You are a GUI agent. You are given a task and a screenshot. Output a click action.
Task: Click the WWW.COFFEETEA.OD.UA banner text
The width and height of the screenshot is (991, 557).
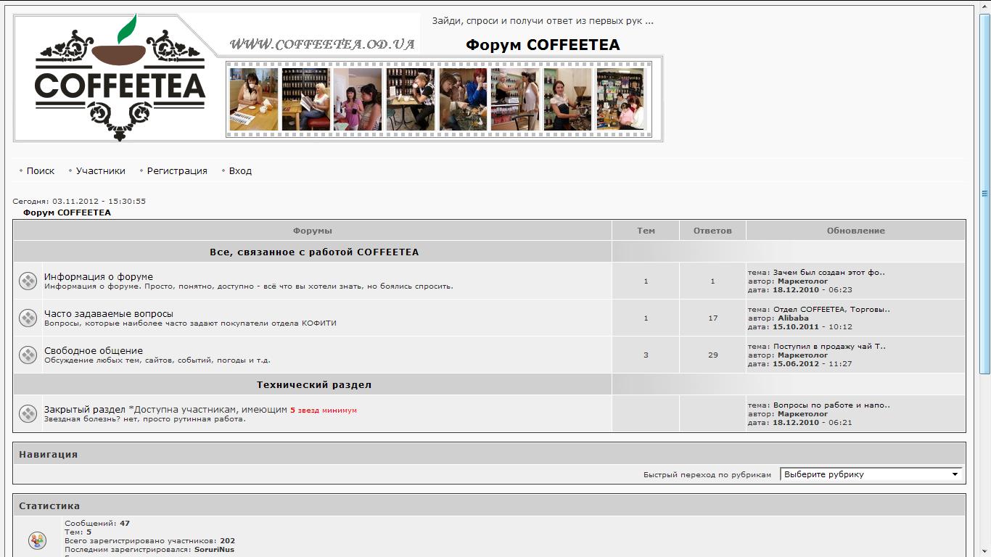pyautogui.click(x=322, y=44)
